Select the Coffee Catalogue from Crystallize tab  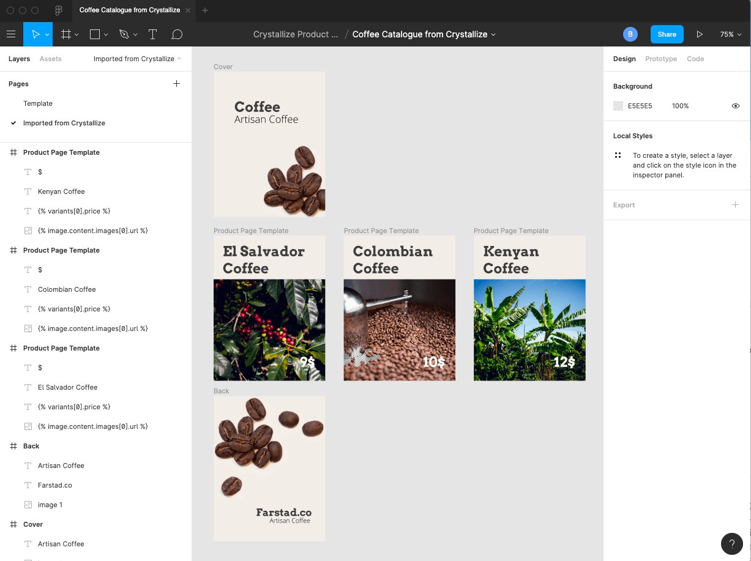tap(130, 10)
